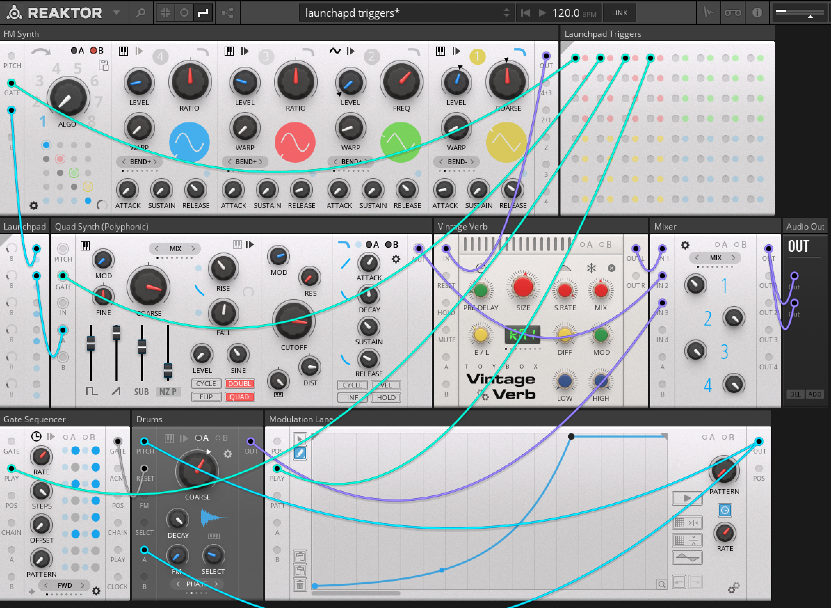Open Quad Synth envelope settings gear
This screenshot has height=608, width=831.
click(396, 259)
